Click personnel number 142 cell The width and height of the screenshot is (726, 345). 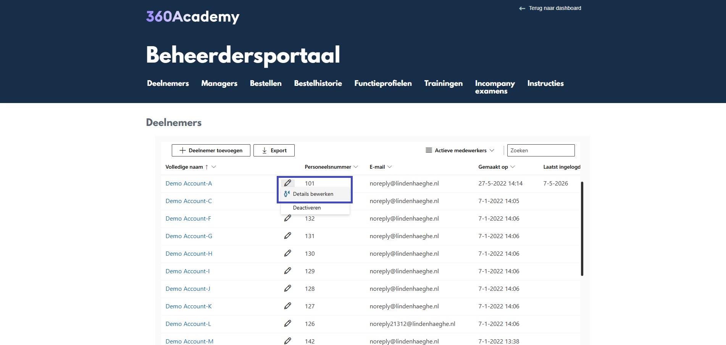(x=310, y=341)
